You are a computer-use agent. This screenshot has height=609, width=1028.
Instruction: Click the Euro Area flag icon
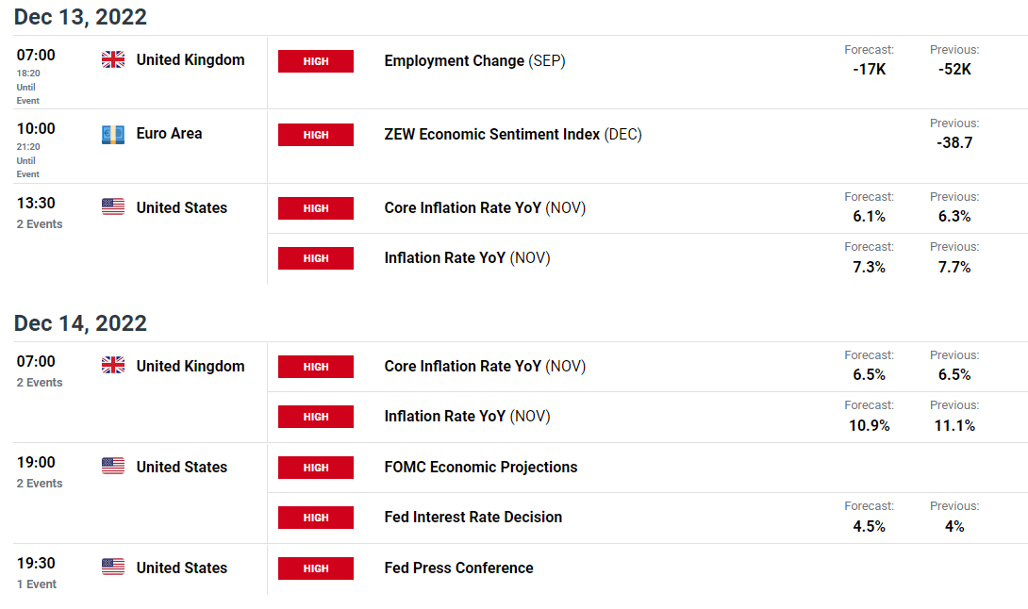click(113, 134)
